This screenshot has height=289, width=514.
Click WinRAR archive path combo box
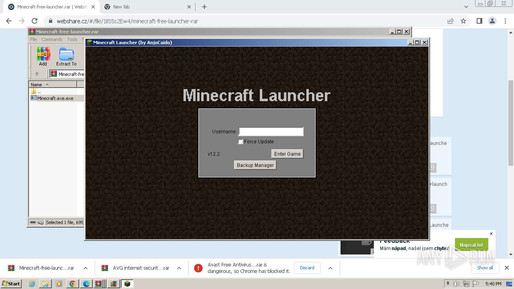click(x=67, y=74)
